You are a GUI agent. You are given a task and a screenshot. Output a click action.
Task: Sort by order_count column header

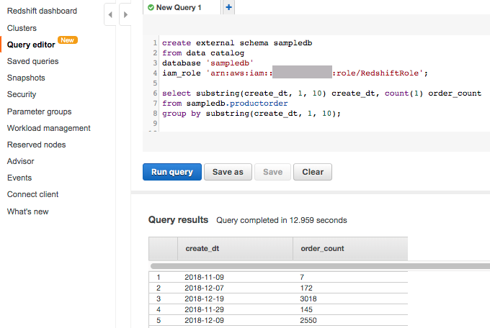click(x=350, y=248)
